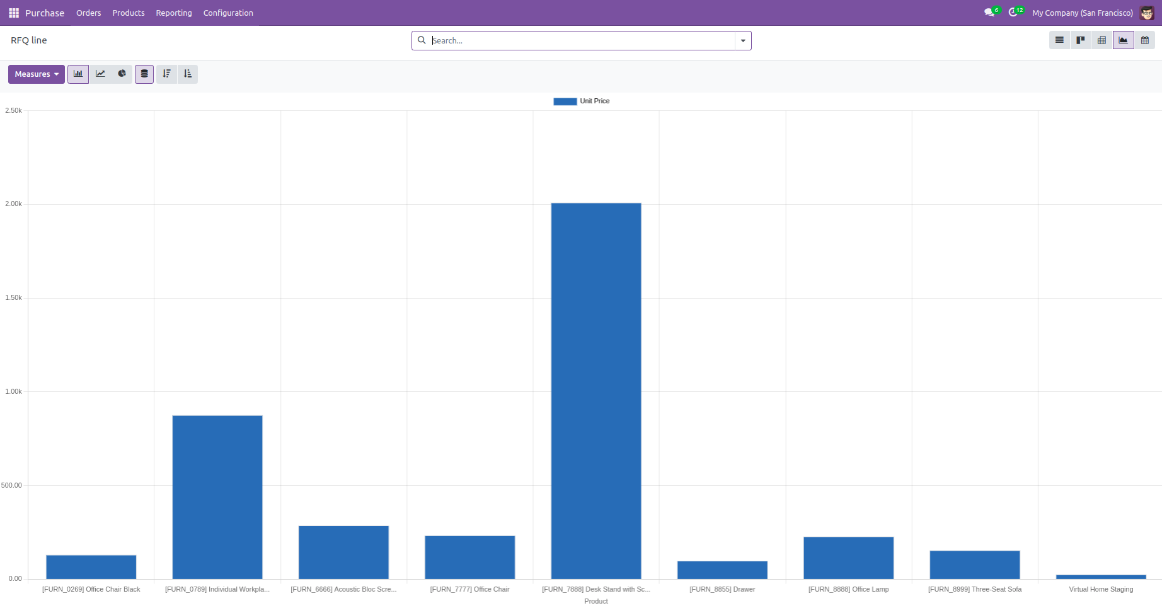
Task: Click the Individual Workplace bar
Action: (217, 497)
